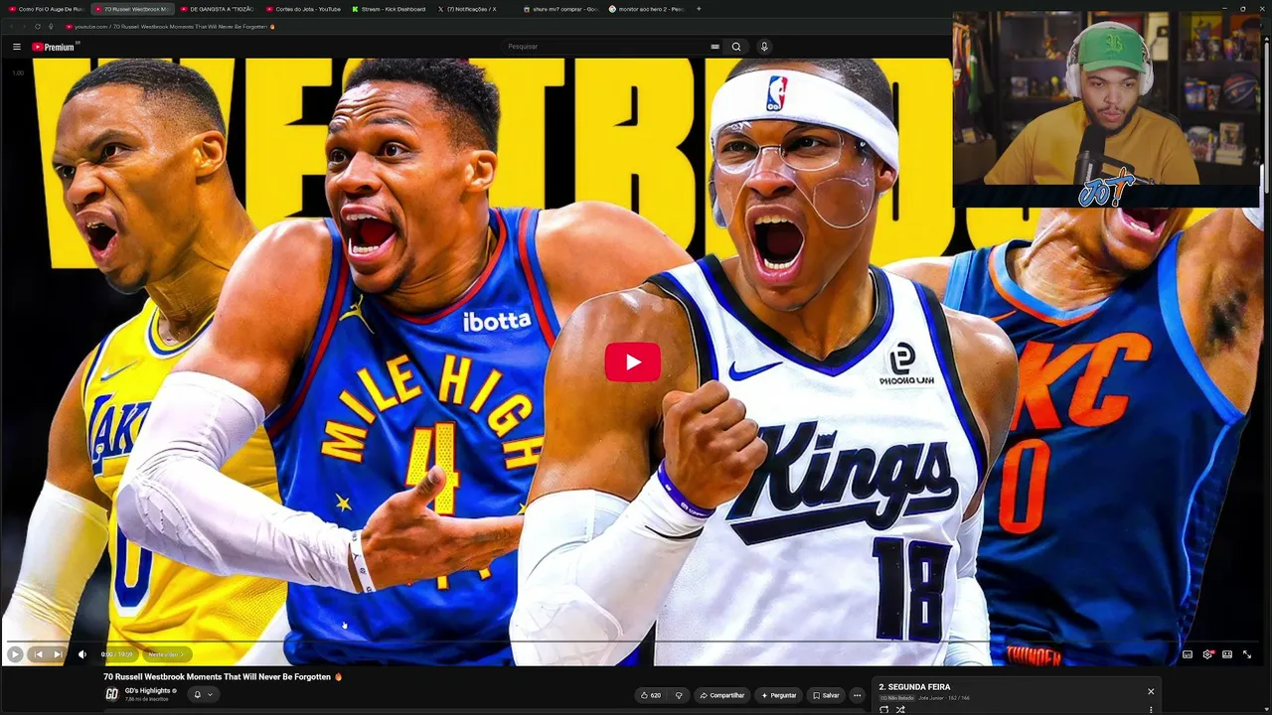The height and width of the screenshot is (715, 1272).
Task: Toggle playlist loop
Action: pos(884,709)
